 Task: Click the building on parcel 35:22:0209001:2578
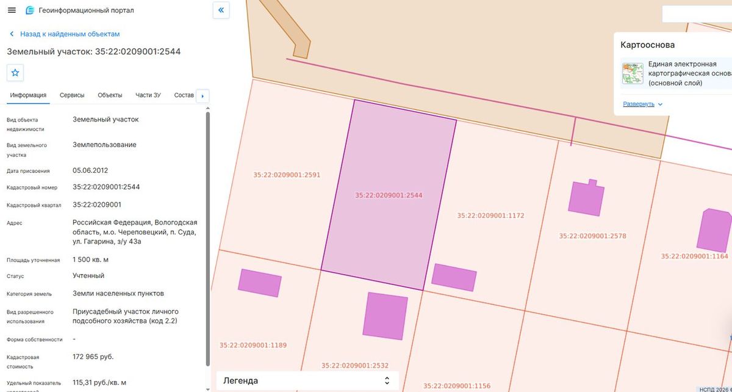pyautogui.click(x=586, y=197)
